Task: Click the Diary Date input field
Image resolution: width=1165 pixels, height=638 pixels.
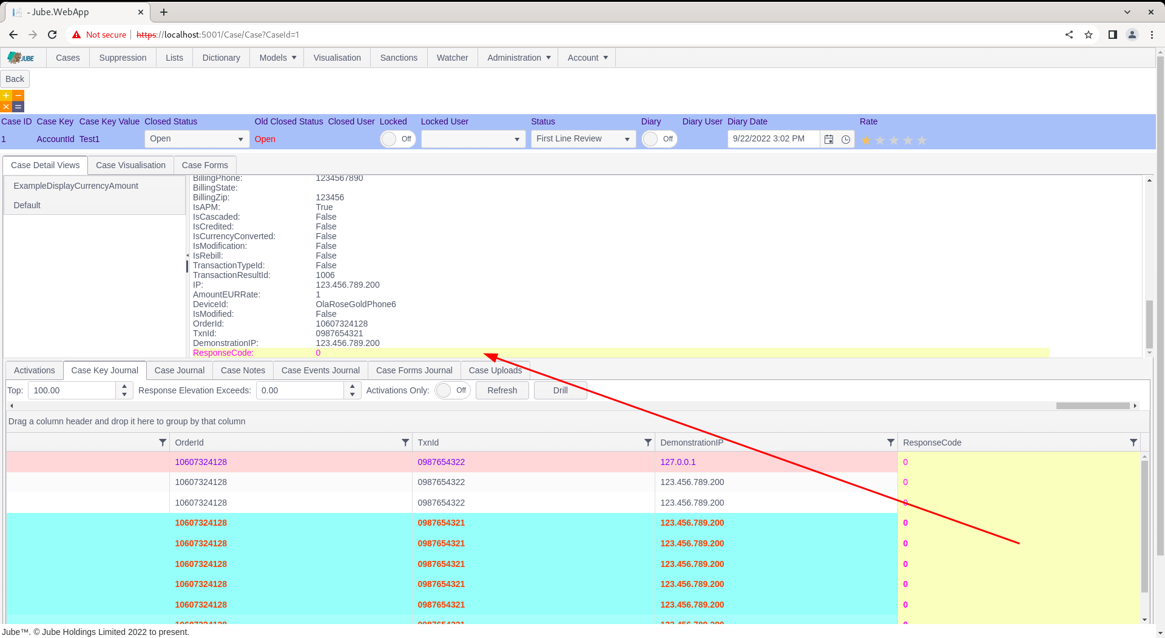Action: click(774, 139)
